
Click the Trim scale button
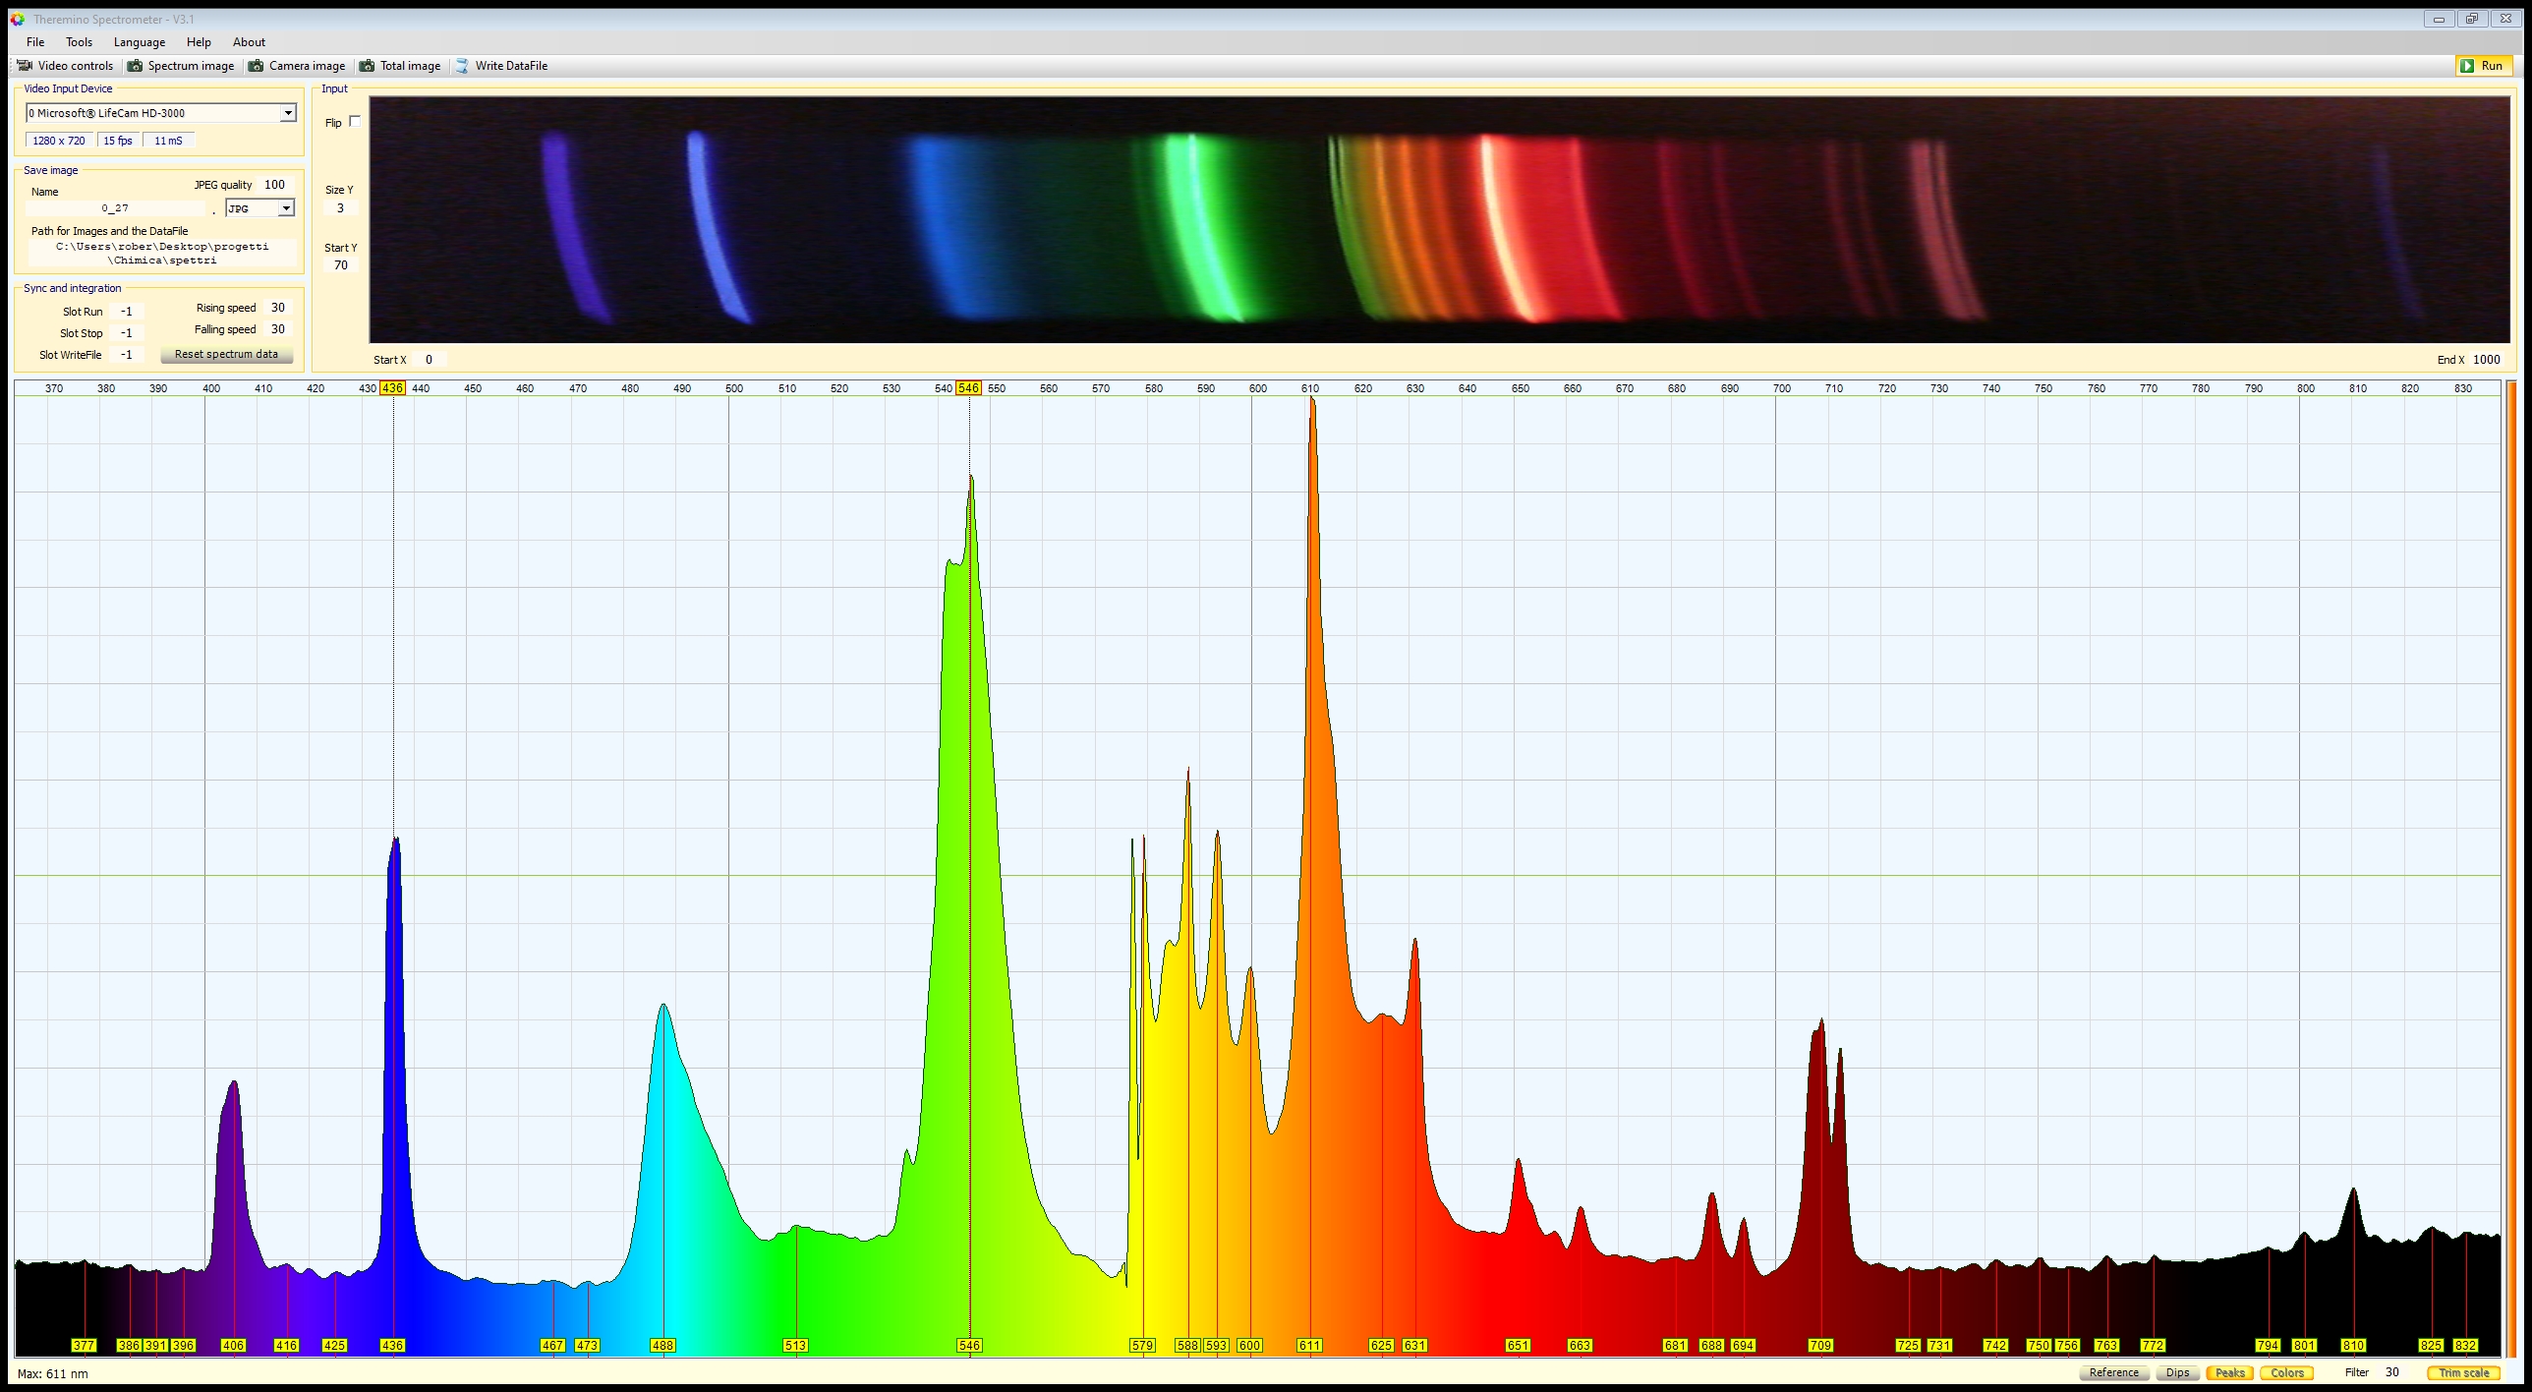[2463, 1372]
